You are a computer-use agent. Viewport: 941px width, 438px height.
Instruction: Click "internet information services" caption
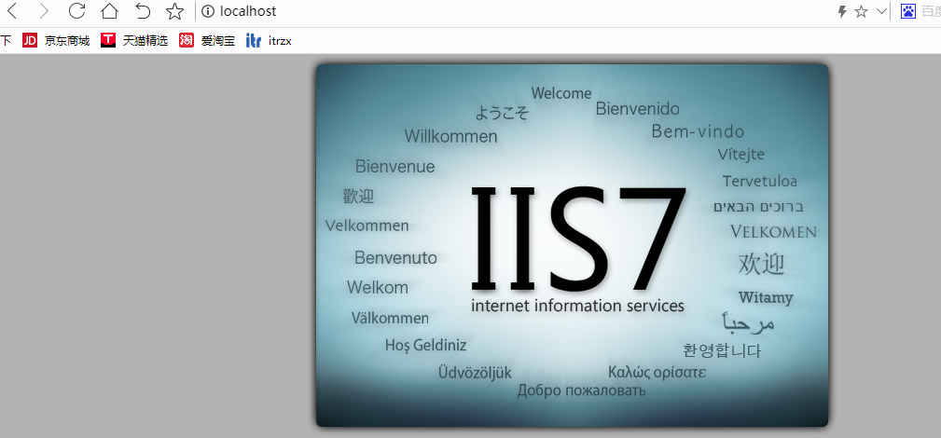(x=577, y=306)
